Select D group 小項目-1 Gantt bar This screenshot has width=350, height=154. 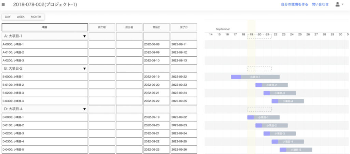[x=264, y=117]
